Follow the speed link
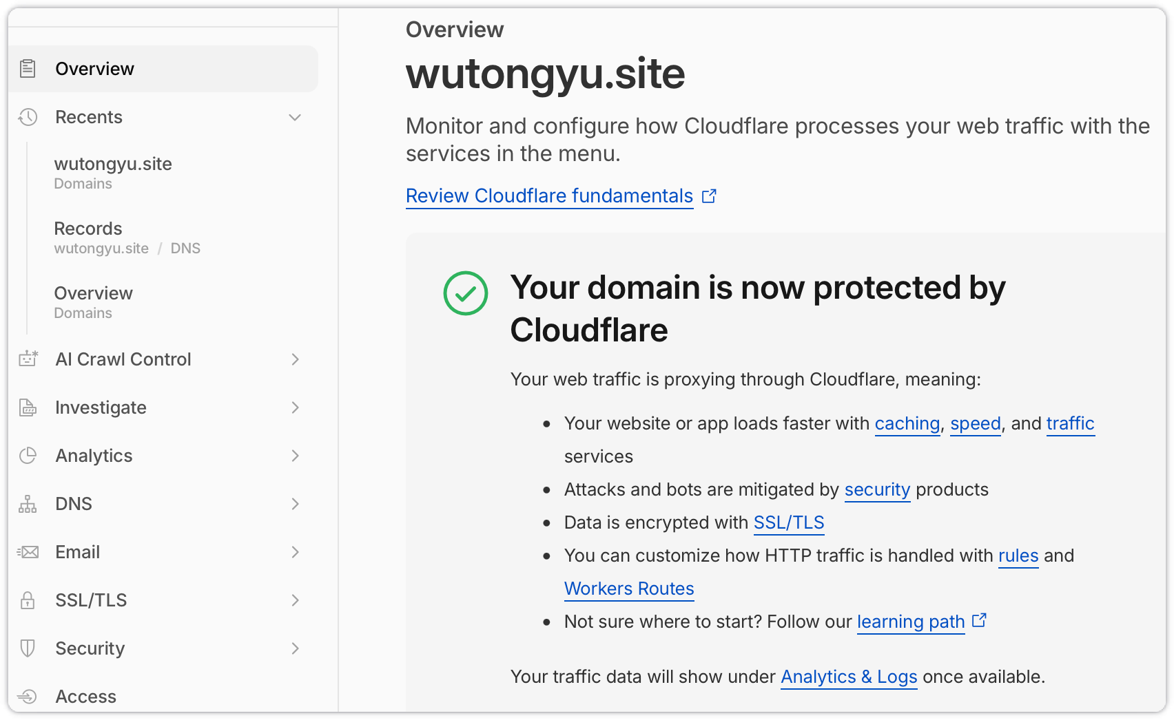 976,423
